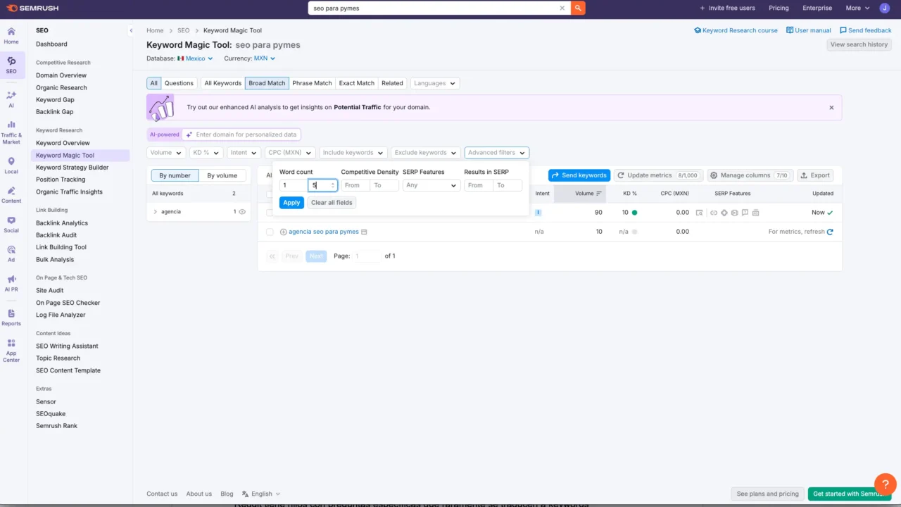Open the SERP Features Any dropdown

coord(431,185)
